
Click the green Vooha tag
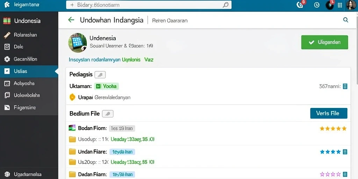point(106,86)
